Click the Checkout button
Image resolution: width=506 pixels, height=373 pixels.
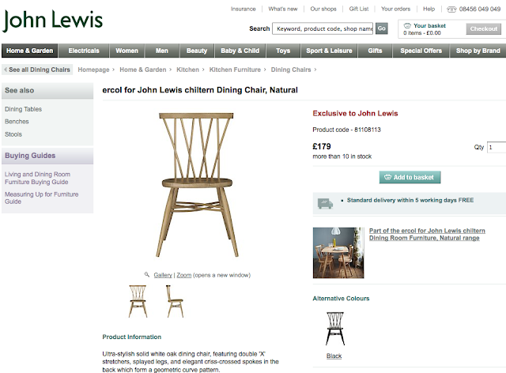483,28
